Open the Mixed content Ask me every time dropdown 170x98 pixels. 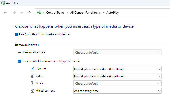point(118,91)
